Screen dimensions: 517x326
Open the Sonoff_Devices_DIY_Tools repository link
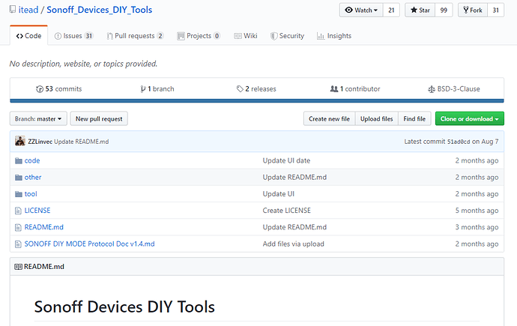[99, 10]
